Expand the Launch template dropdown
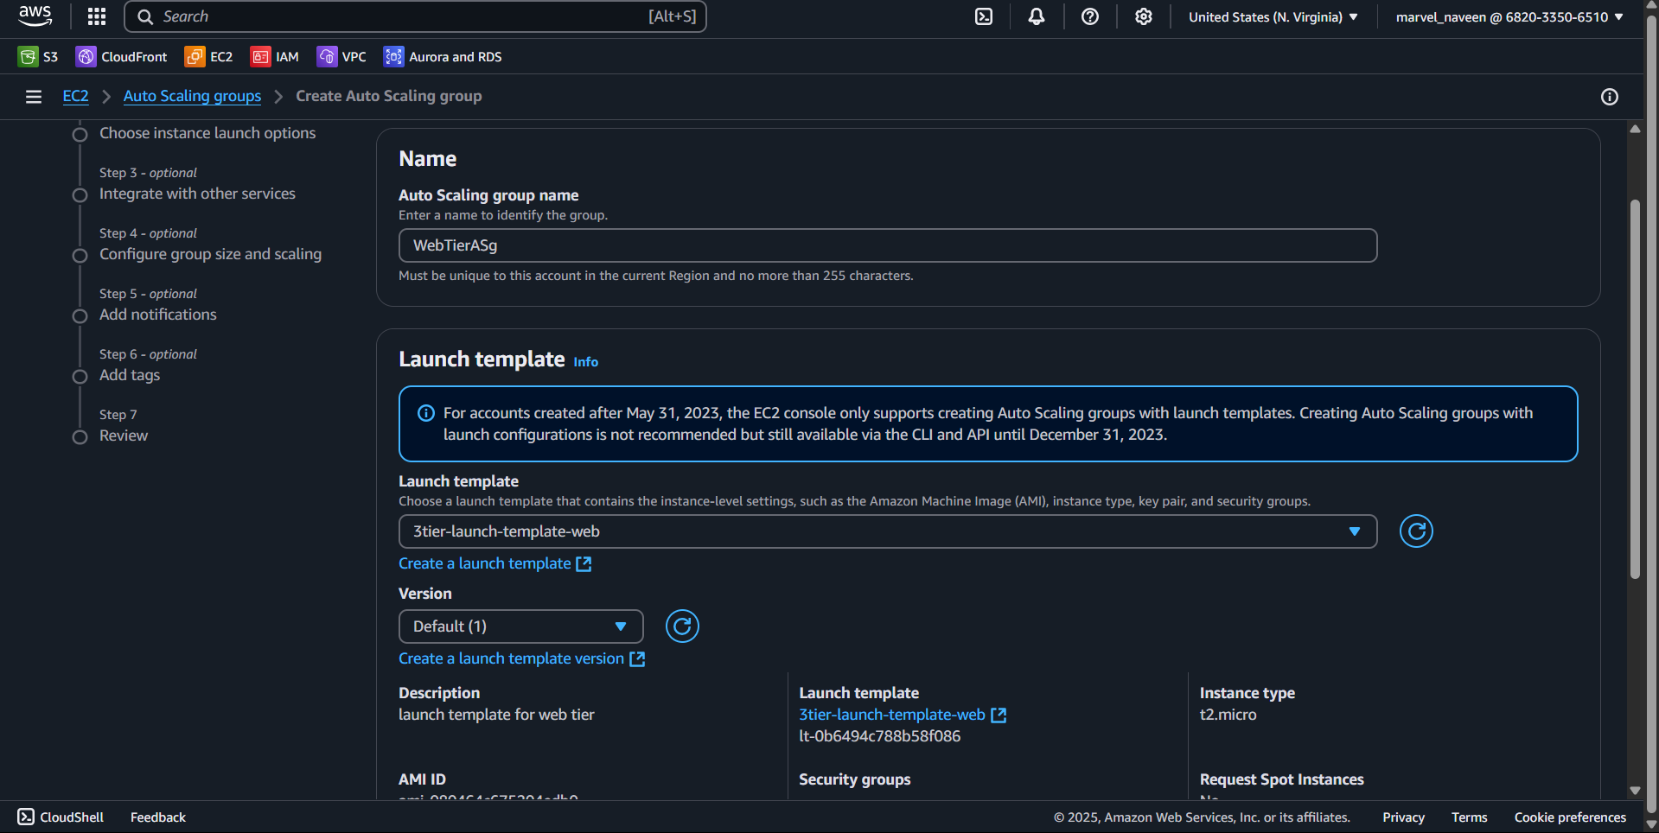The width and height of the screenshot is (1659, 833). point(888,531)
